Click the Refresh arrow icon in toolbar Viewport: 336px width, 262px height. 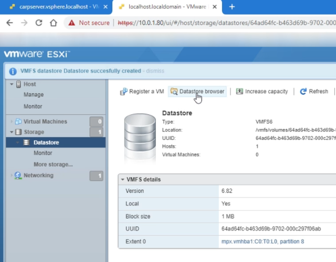[303, 92]
